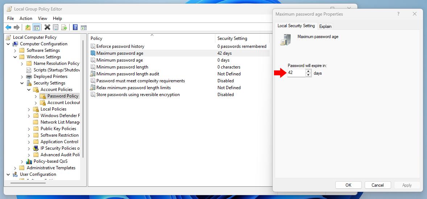Screen dimensions: 427x199
Task: Click the Enforce password history policy icon
Action: tap(93, 46)
